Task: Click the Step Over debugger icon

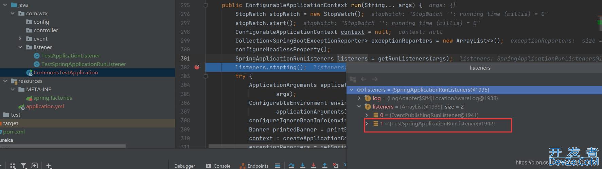Action: [x=291, y=166]
